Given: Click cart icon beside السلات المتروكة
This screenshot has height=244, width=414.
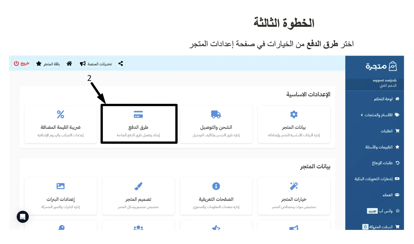Looking at the screenshot, I should [397, 227].
